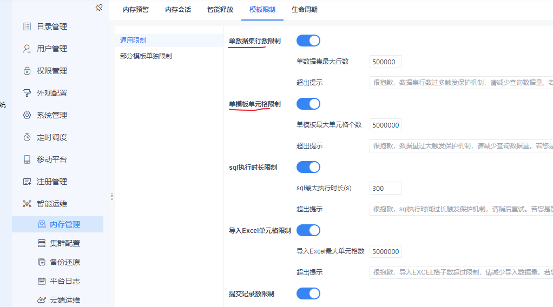Click 导入Excel最大单元格数 input field
553x307 pixels.
[385, 252]
